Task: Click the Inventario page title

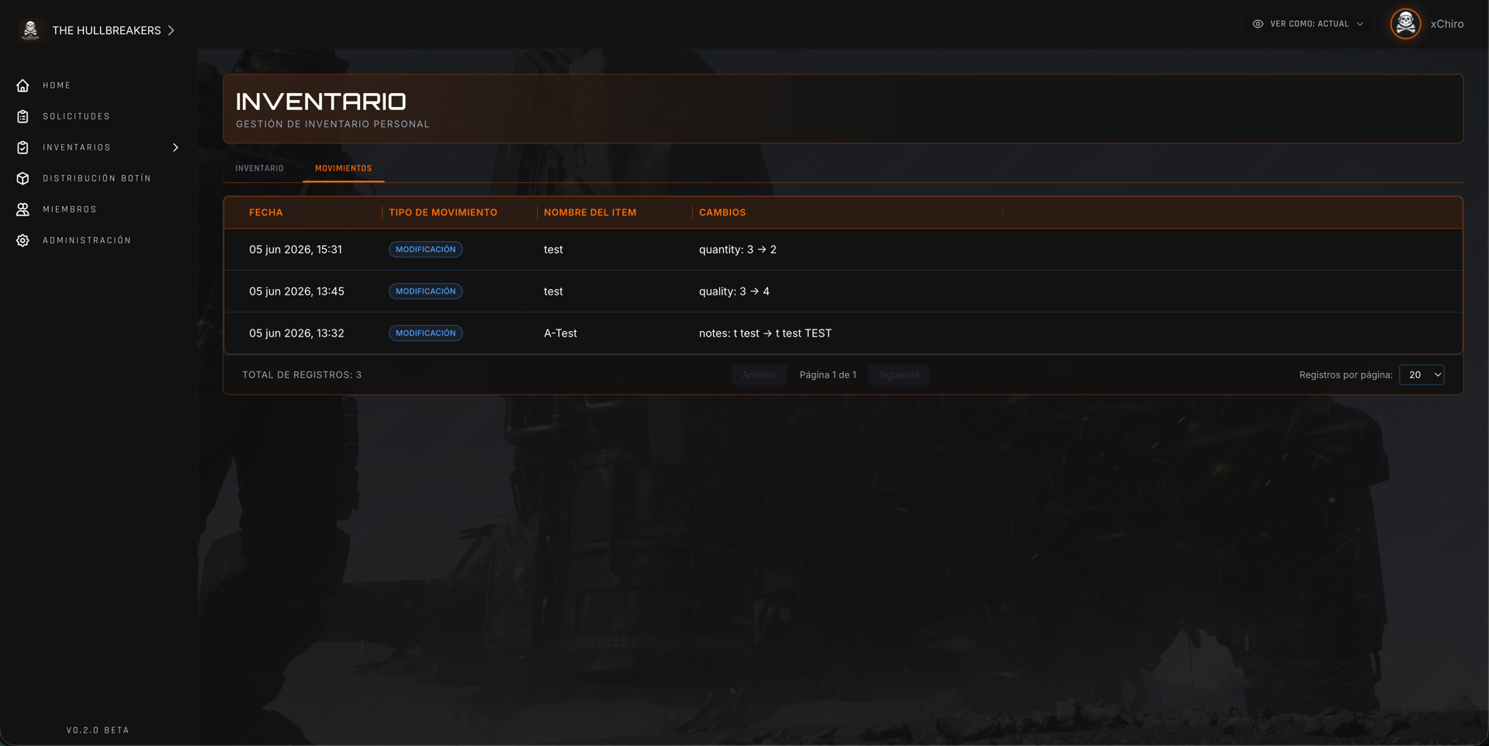Action: (x=321, y=102)
